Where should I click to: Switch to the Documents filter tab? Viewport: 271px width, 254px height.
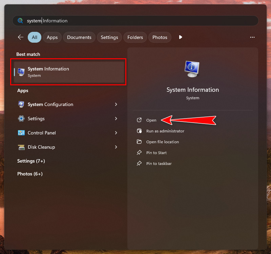click(79, 37)
